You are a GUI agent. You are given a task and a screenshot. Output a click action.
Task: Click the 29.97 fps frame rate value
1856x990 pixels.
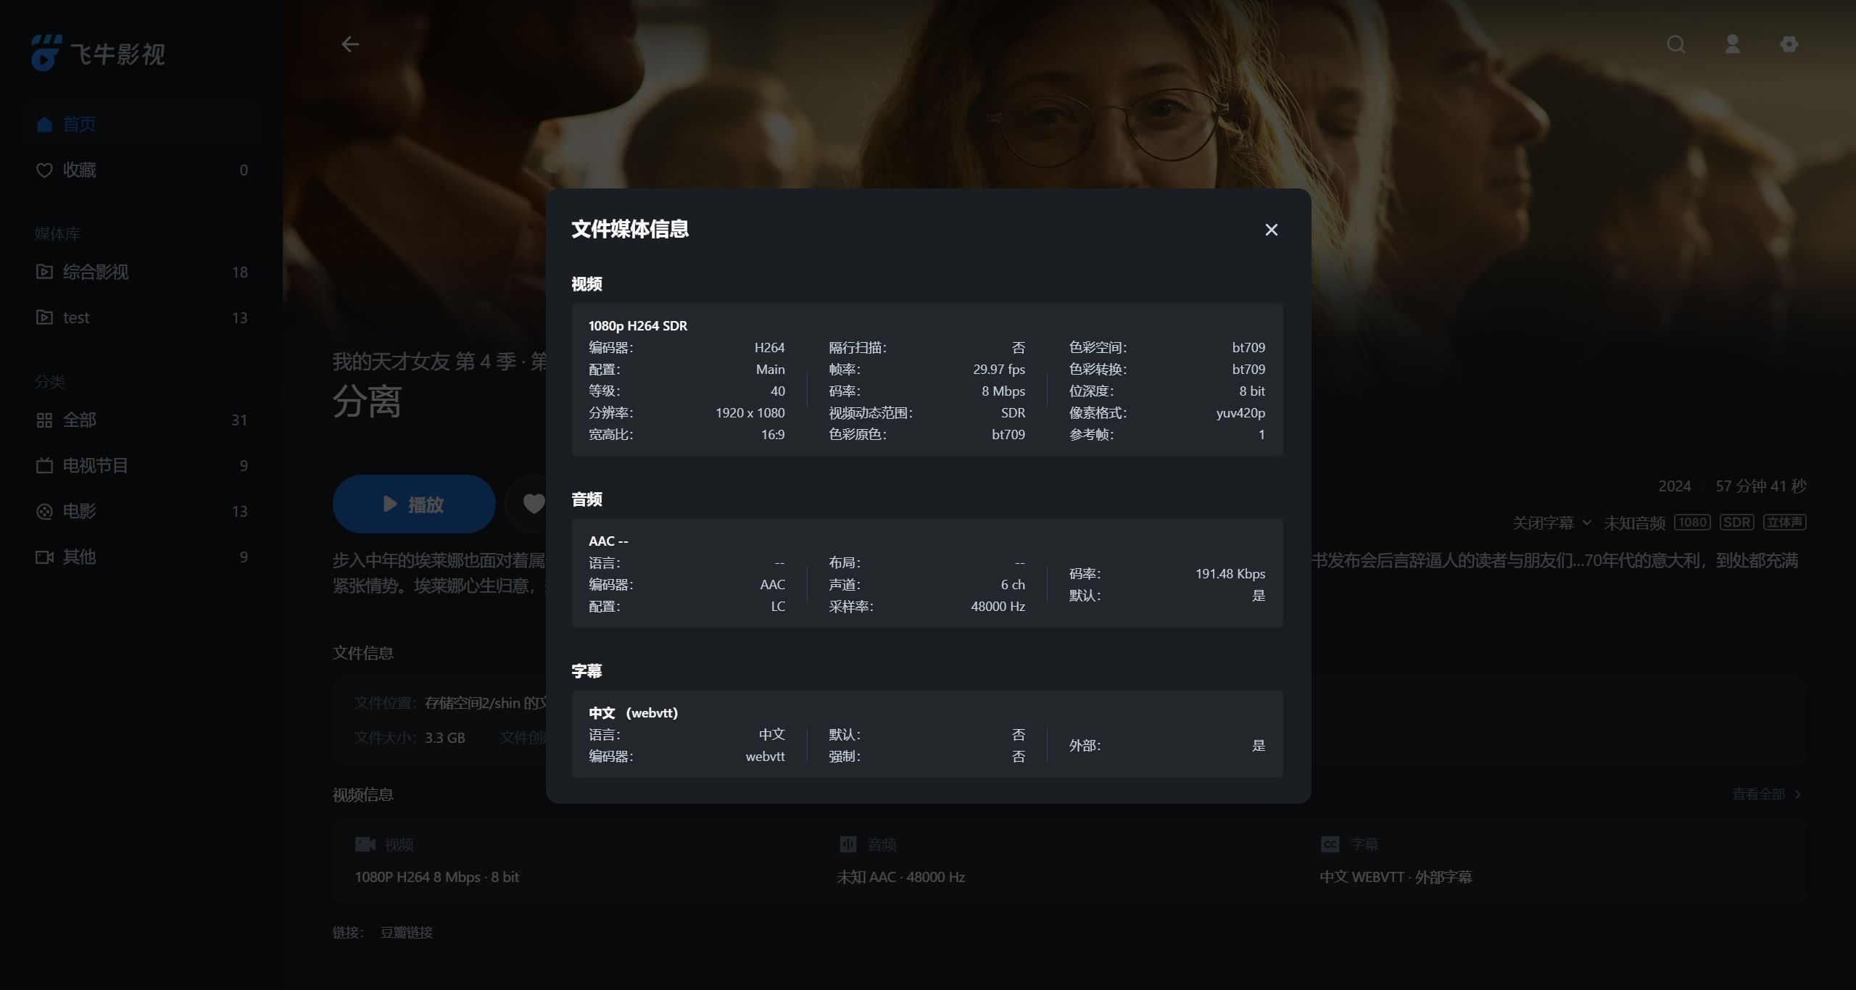[x=999, y=370]
